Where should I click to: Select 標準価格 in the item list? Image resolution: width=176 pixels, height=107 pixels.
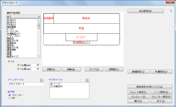[x=11, y=50]
